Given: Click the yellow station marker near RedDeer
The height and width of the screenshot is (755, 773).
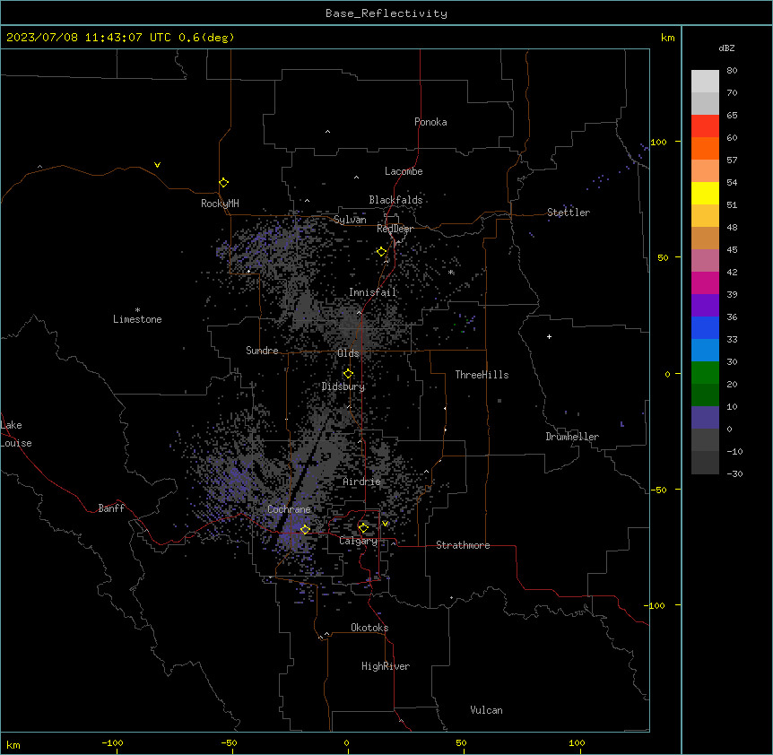Looking at the screenshot, I should point(381,252).
